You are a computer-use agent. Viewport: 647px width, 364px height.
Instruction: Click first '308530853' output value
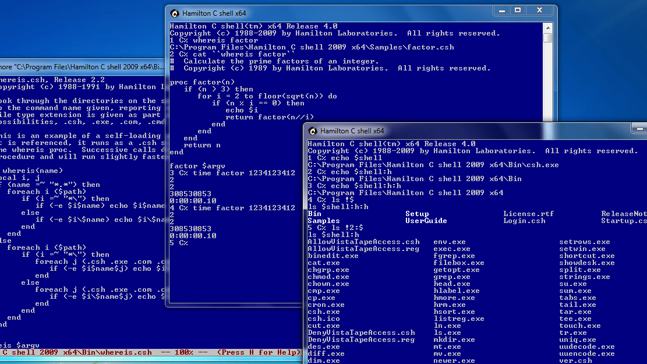pos(190,194)
